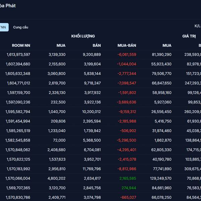Select net value -665,027
This screenshot has height=201, width=201.
pyautogui.click(x=128, y=198)
